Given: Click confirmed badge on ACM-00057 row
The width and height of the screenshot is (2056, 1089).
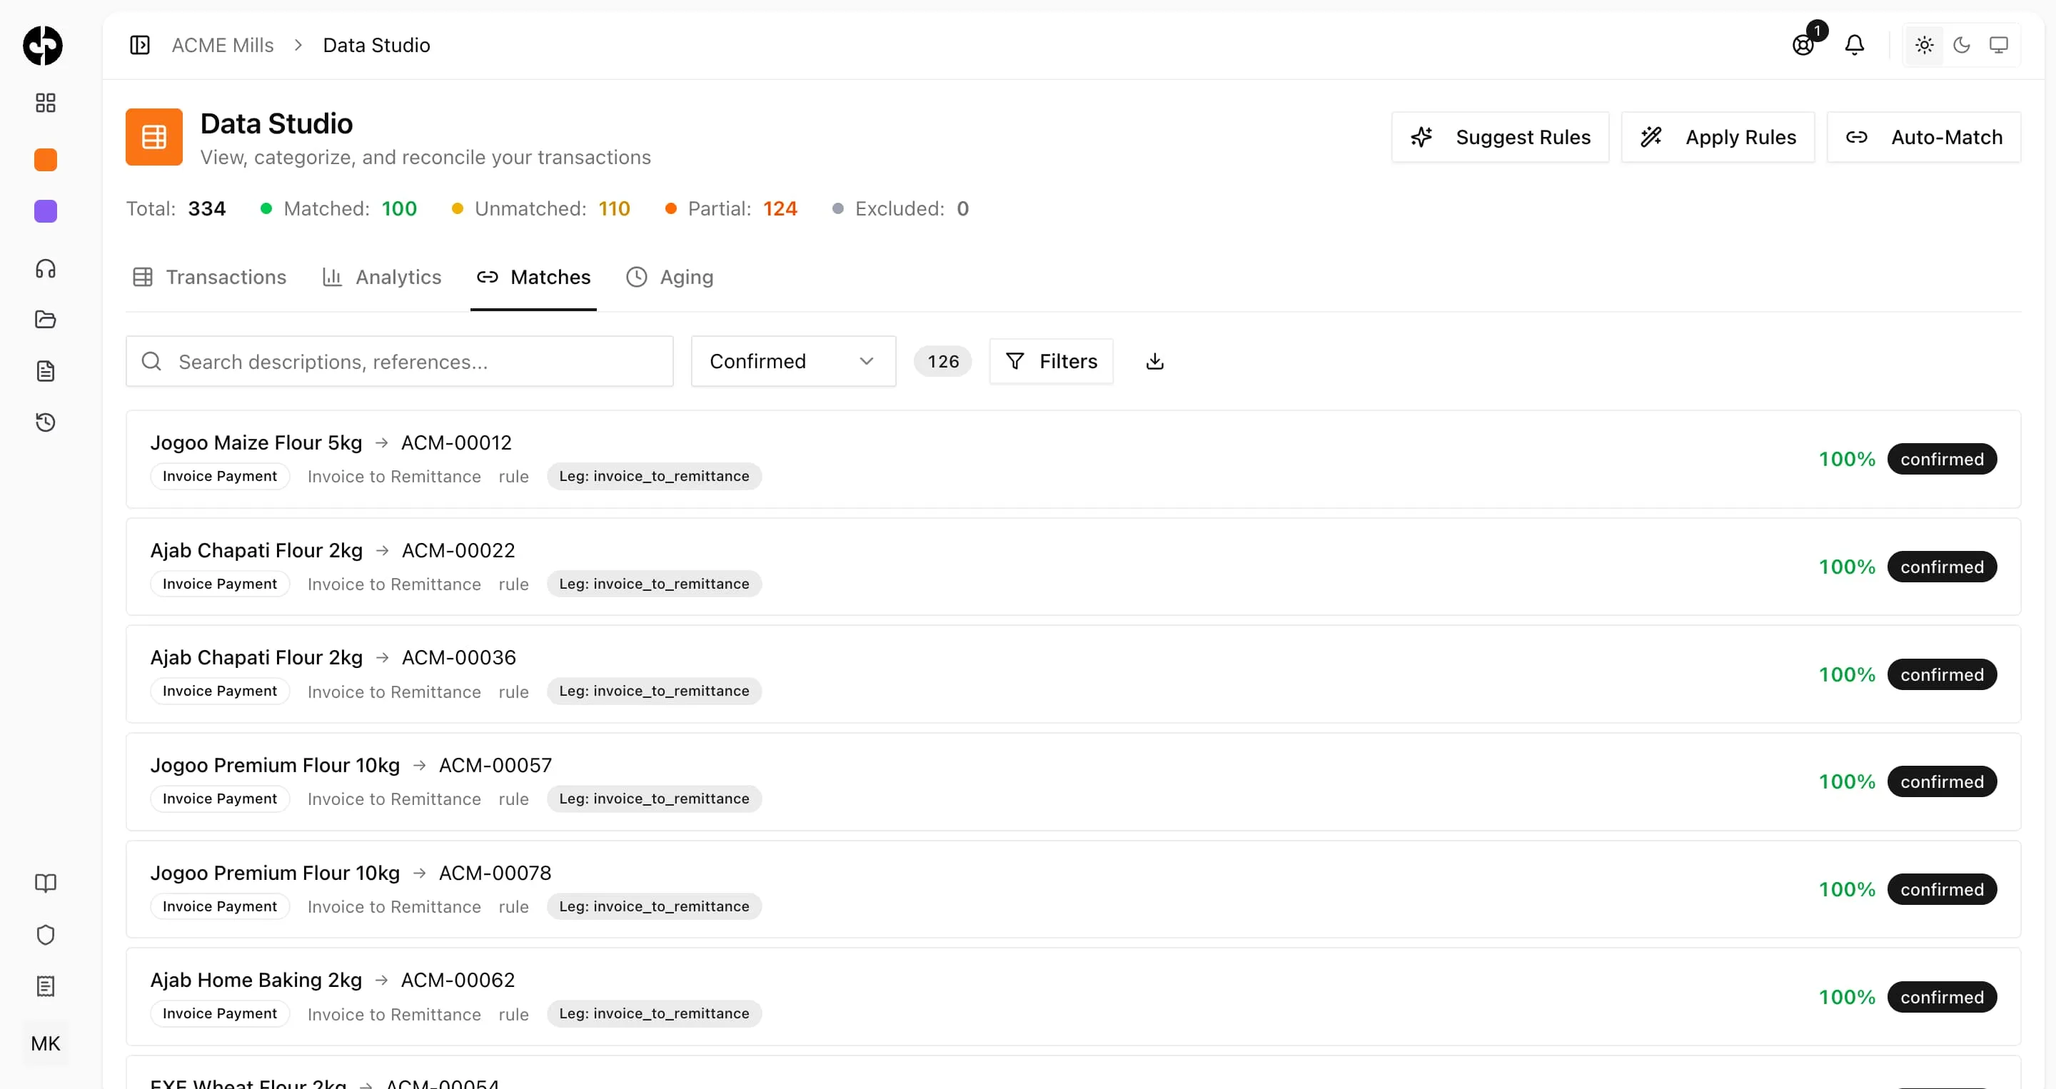Looking at the screenshot, I should click(1942, 782).
